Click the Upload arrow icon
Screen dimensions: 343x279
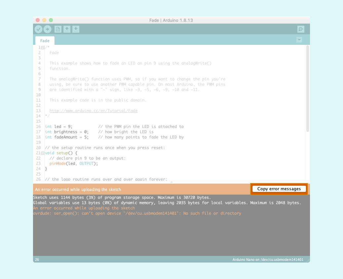pos(48,29)
